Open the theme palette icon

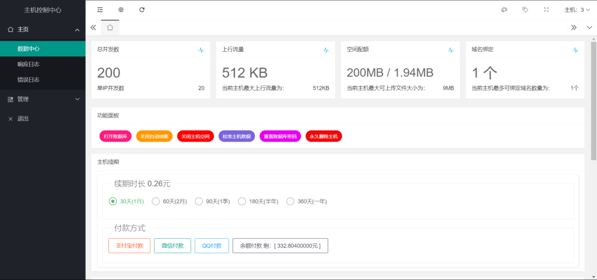(x=504, y=10)
